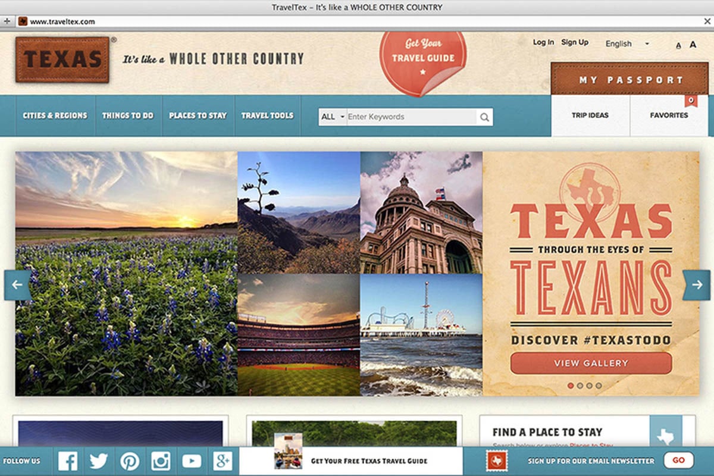Viewport: 714px width, 476px height.
Task: Click the pier amusement park photo
Action: coord(421,335)
